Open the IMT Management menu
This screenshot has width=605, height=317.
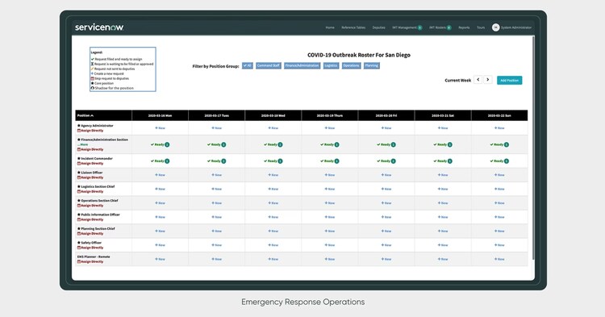pyautogui.click(x=407, y=27)
